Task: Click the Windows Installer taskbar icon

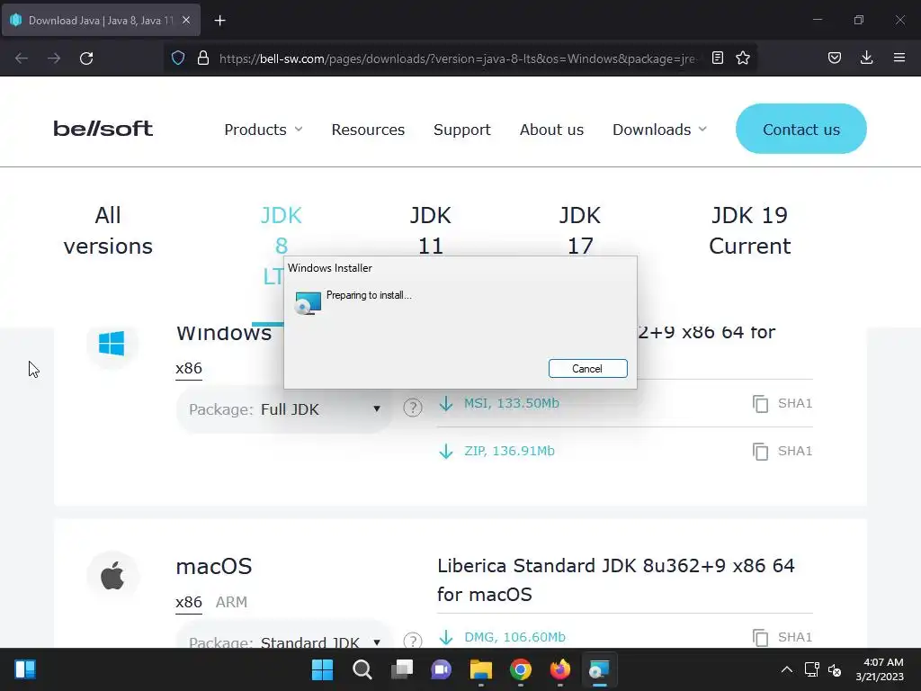Action: coord(599,669)
